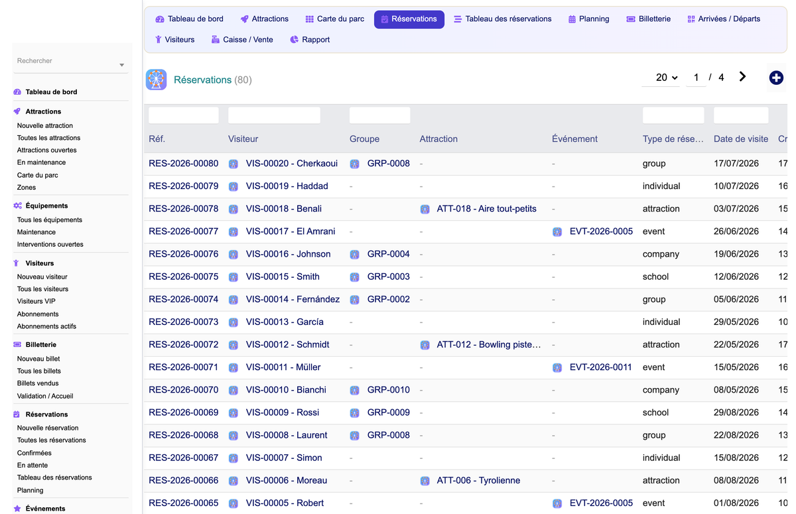Image resolution: width=796 pixels, height=514 pixels.
Task: Sort by Événement column header
Action: [574, 139]
